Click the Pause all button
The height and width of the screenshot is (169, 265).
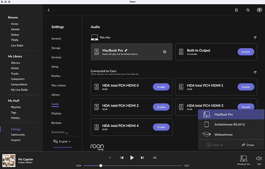click(x=215, y=145)
